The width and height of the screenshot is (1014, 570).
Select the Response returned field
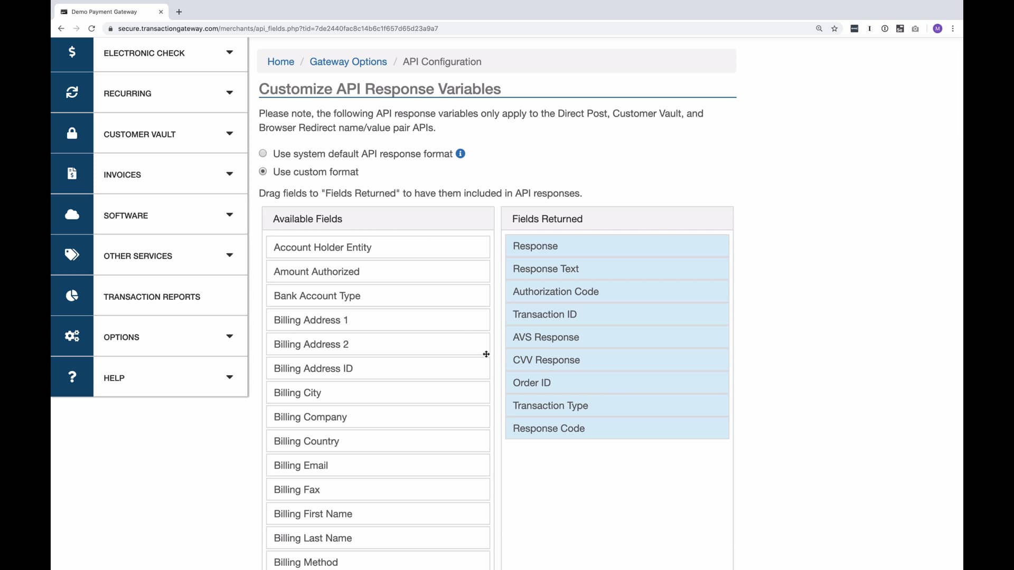[617, 246]
